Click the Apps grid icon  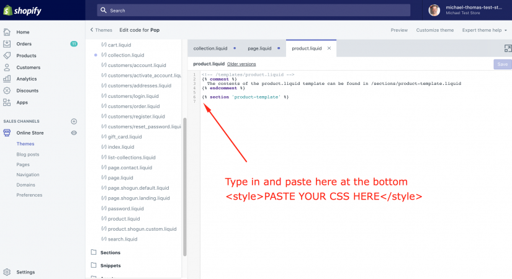[x=7, y=102]
